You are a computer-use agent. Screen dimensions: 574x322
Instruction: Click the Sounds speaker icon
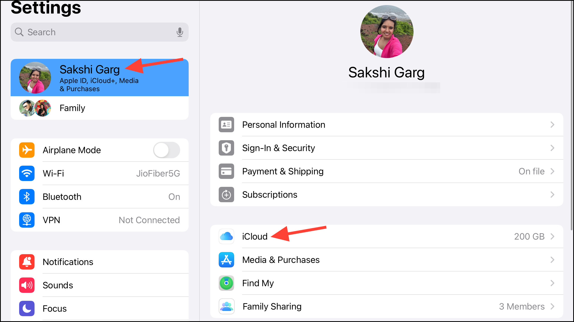(x=27, y=285)
